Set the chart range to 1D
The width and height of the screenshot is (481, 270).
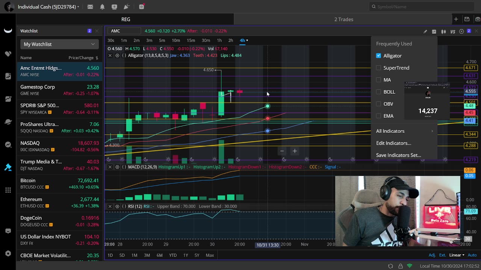(110, 255)
